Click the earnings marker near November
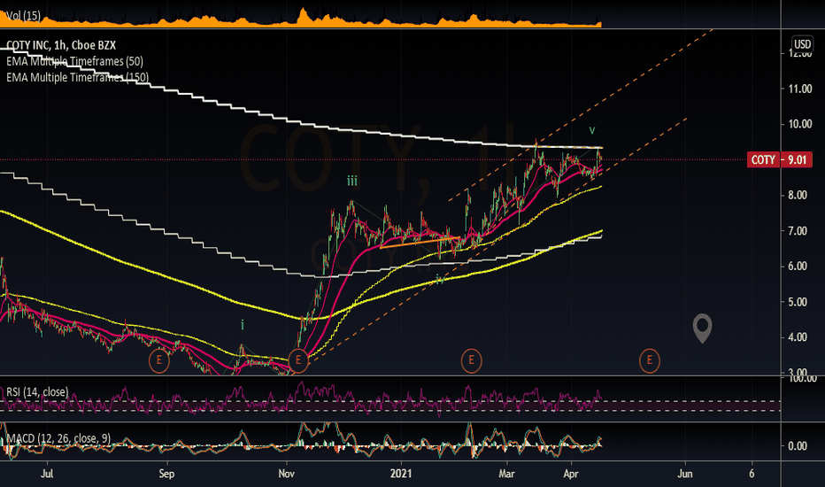Viewport: 825px width, 487px height. (x=298, y=360)
